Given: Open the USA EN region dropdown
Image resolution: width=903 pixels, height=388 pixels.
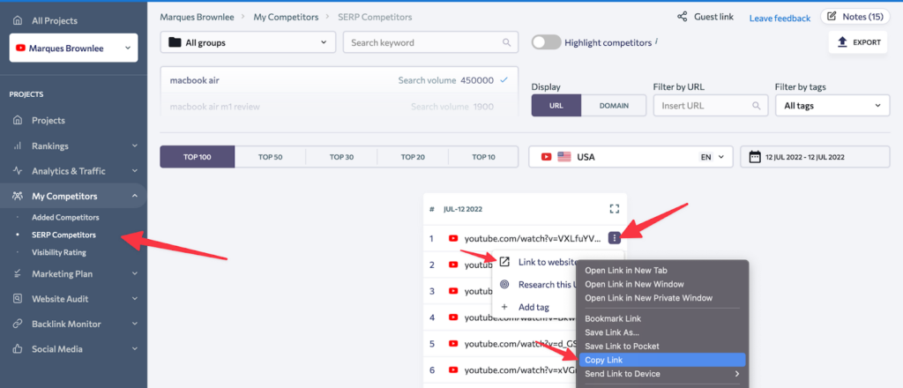Looking at the screenshot, I should (631, 157).
